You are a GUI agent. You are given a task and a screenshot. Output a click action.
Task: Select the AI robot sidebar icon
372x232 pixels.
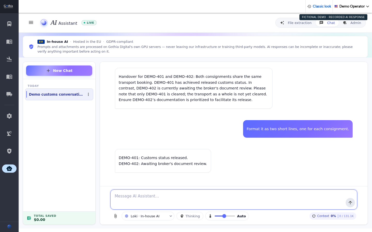9,169
